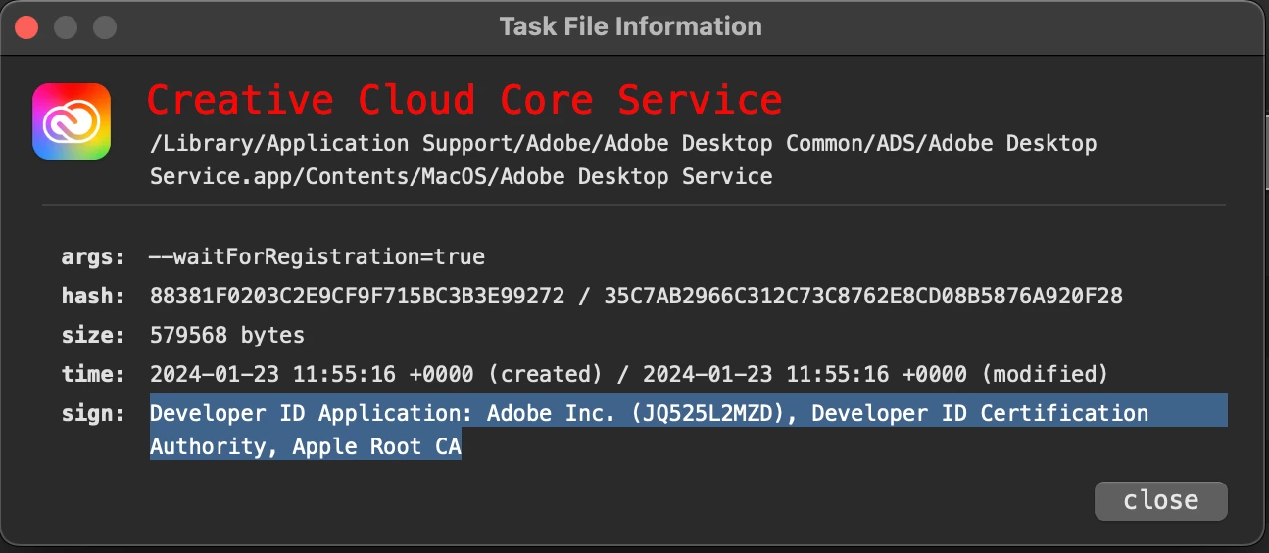Click the hash field label
1269x553 pixels.
tap(93, 297)
